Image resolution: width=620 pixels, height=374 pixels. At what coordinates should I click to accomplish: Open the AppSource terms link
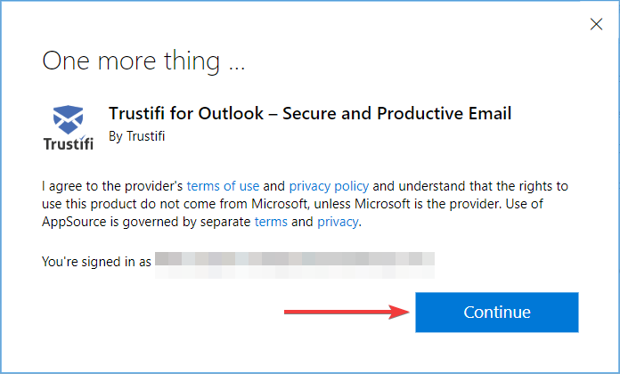[271, 222]
